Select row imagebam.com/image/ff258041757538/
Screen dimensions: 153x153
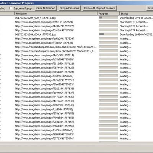(44, 43)
